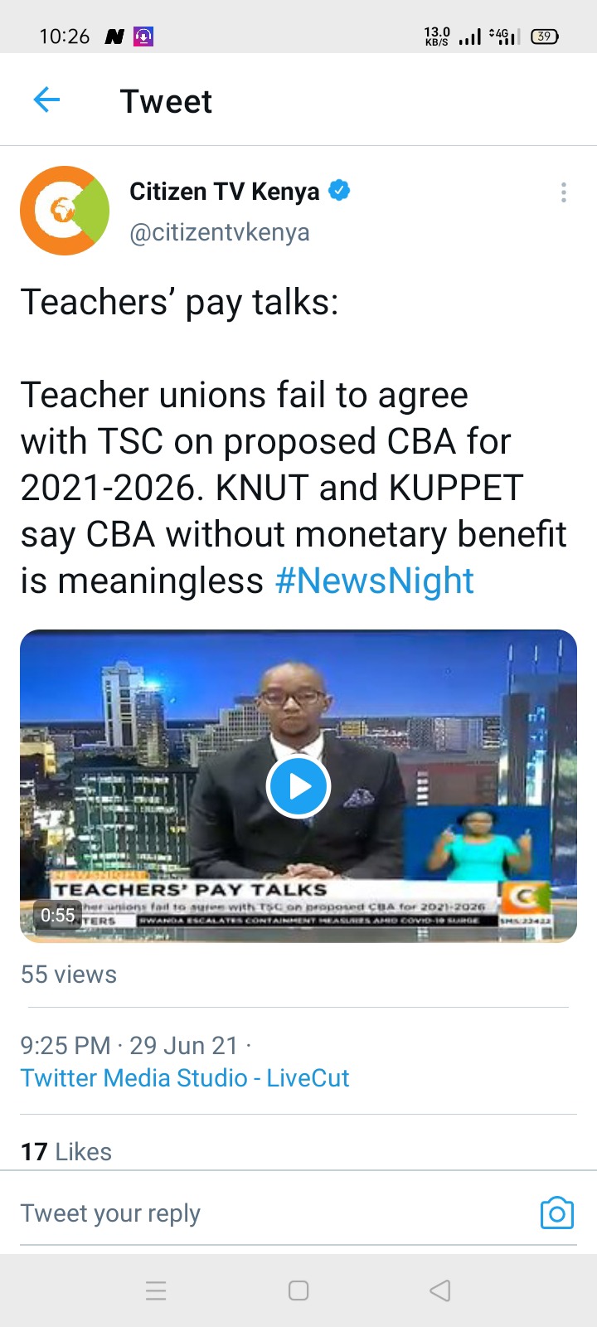Tap the 0:55 video duration badge

pyautogui.click(x=58, y=915)
